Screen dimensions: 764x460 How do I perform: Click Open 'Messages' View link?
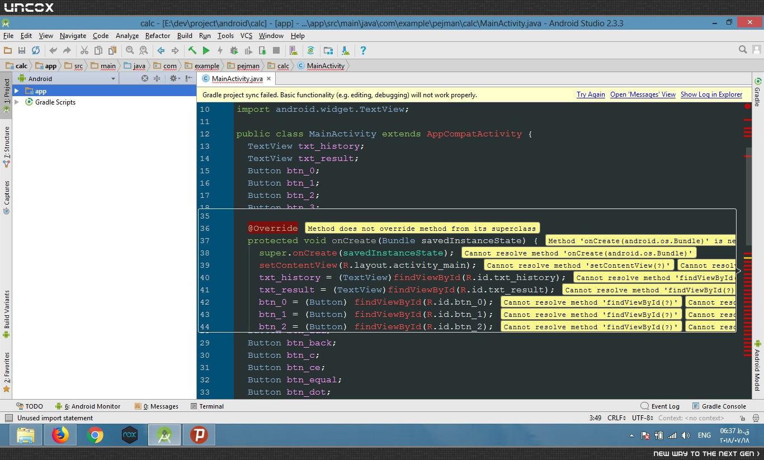643,94
